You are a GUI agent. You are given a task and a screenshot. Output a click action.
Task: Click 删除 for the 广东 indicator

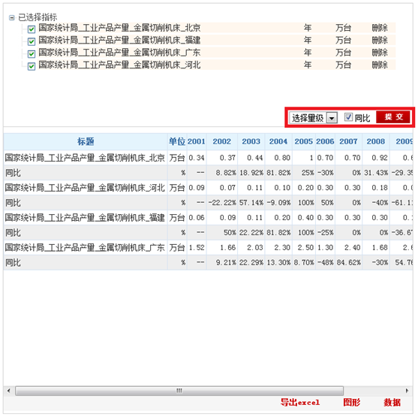click(x=380, y=53)
